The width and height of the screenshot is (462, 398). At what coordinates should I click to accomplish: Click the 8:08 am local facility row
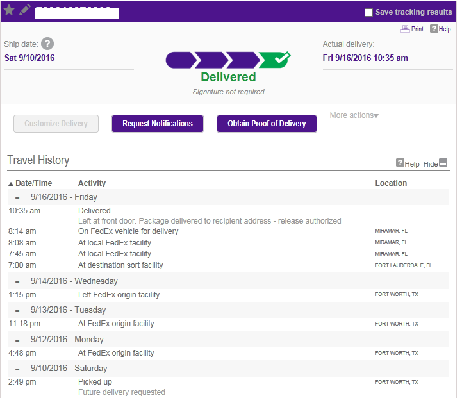pyautogui.click(x=228, y=243)
